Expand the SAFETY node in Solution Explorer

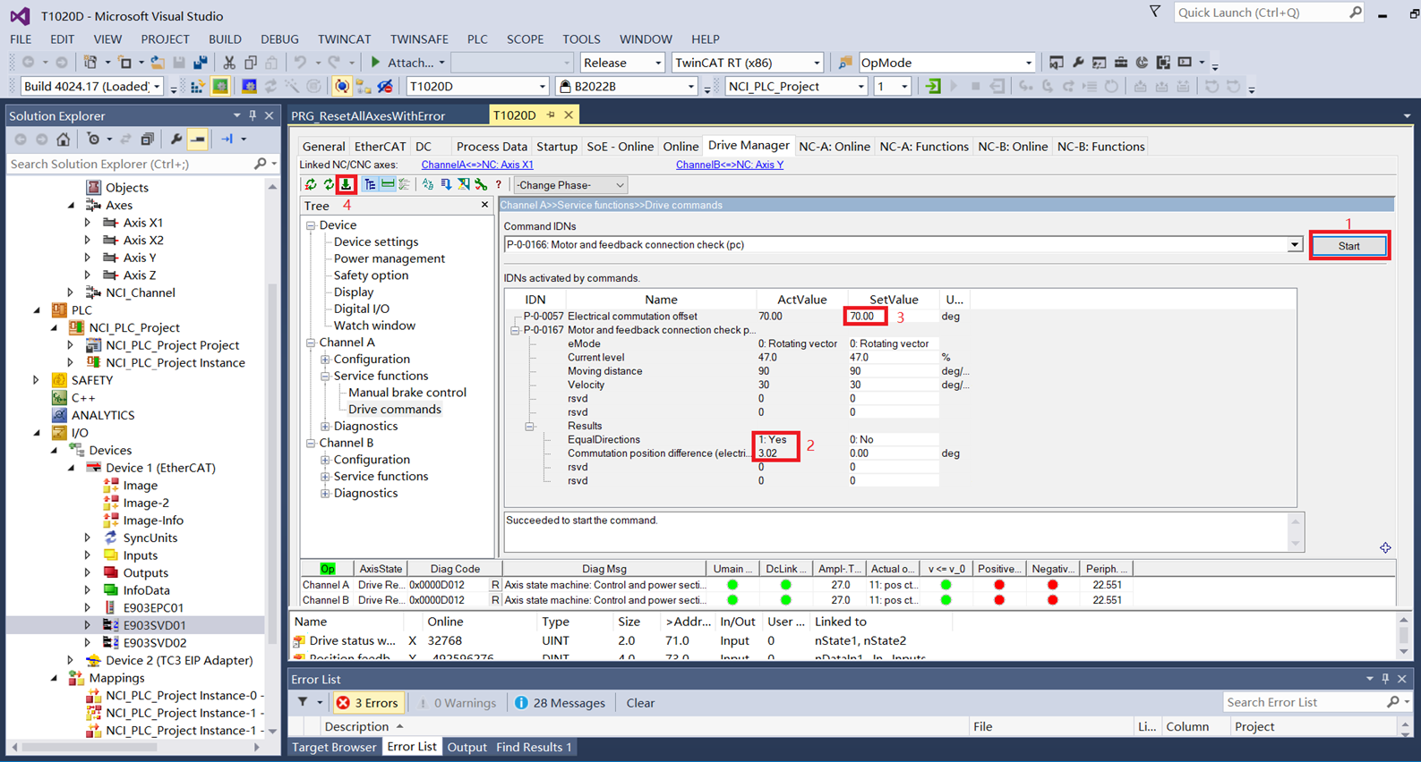[x=36, y=380]
